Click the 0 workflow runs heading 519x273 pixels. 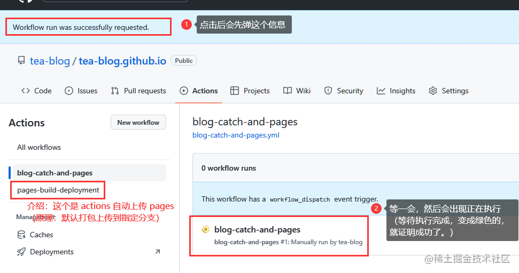[x=228, y=168]
